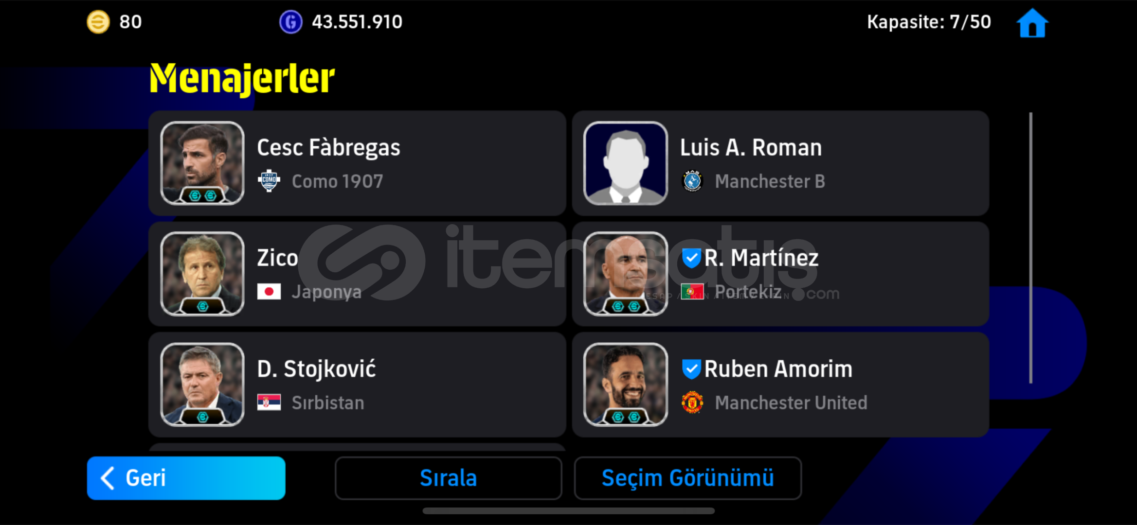
Task: Open the Sırala sort options
Action: tap(448, 478)
